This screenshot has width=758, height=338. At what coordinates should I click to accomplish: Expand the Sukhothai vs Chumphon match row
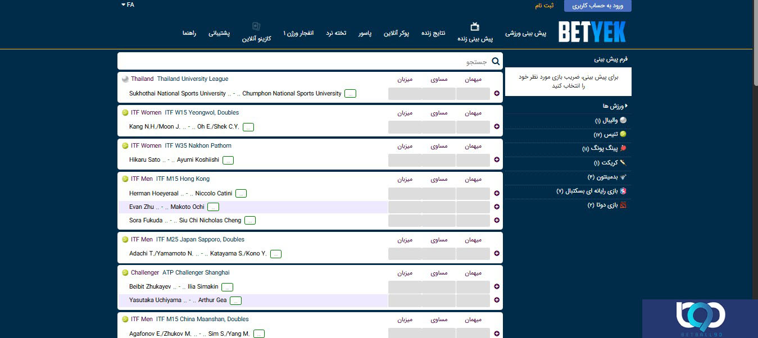497,94
